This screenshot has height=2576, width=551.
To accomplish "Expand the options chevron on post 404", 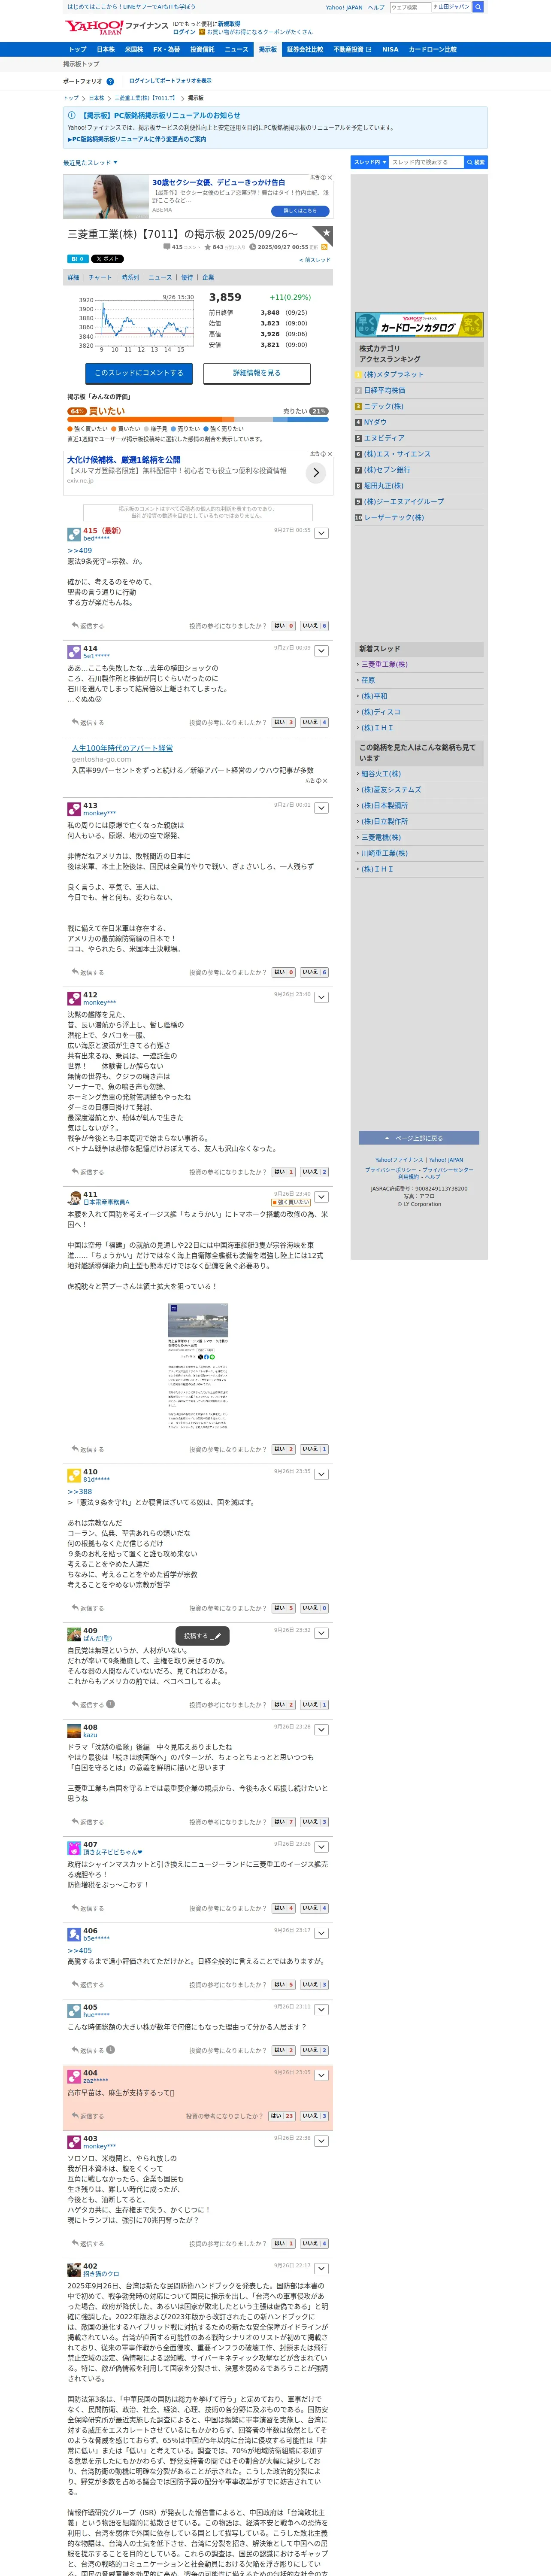I will [321, 2076].
